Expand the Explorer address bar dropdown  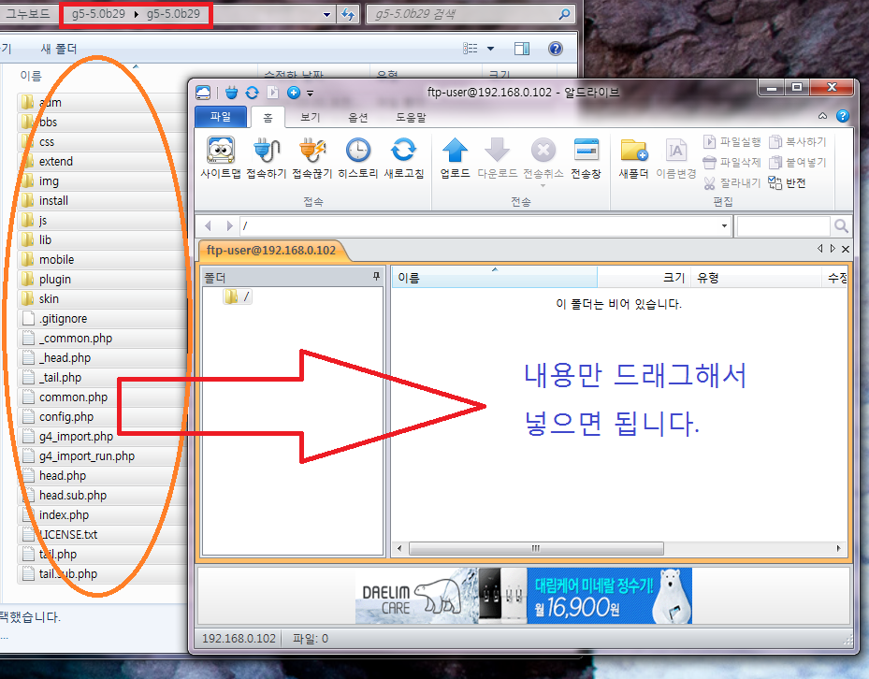click(326, 15)
